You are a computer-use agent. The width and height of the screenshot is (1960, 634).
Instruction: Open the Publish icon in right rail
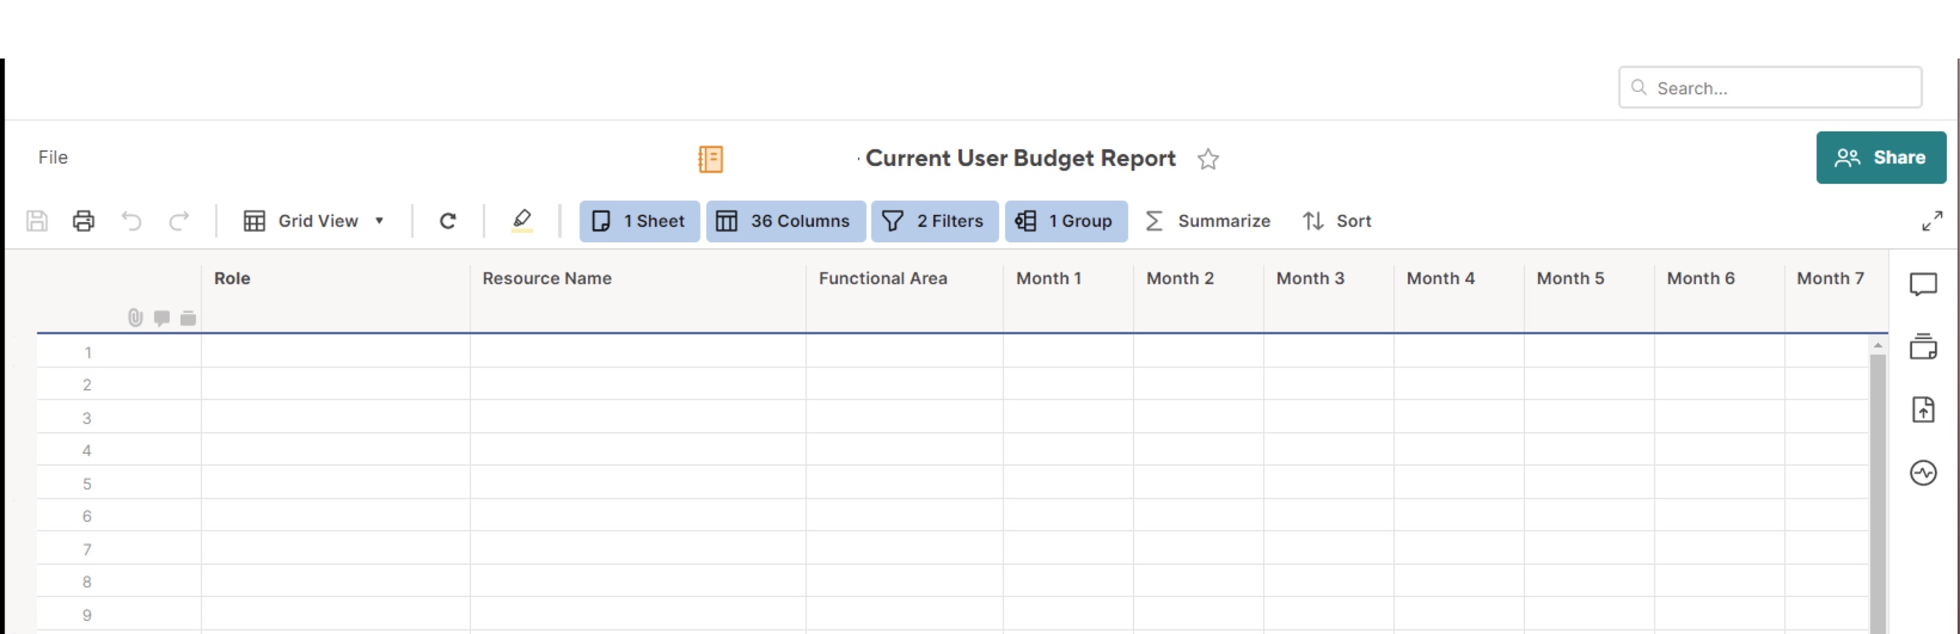coord(1923,410)
